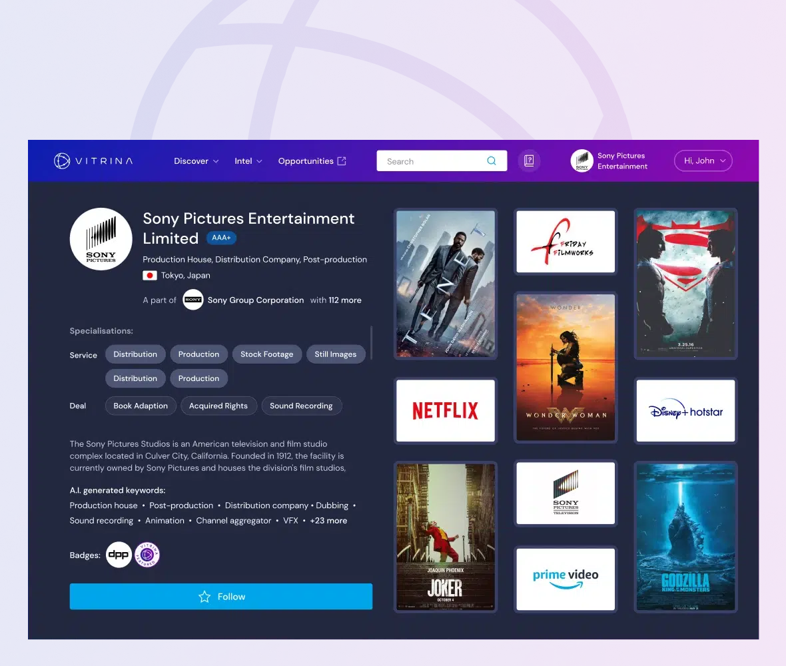Image resolution: width=786 pixels, height=666 pixels.
Task: Select the Book Adaption deal tag
Action: pos(141,406)
